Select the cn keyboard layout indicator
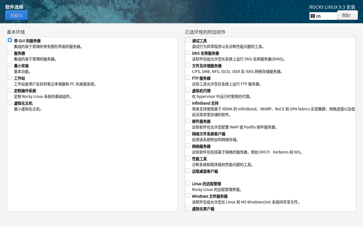363x227 pixels. click(323, 16)
